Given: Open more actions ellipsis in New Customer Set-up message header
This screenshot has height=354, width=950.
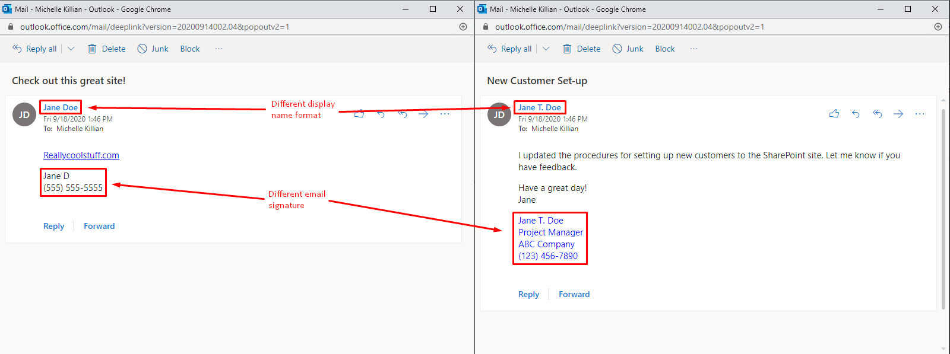Looking at the screenshot, I should click(920, 114).
